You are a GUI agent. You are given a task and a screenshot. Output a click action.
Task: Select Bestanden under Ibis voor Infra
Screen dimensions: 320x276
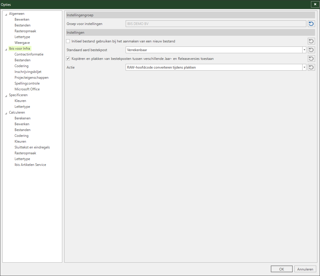pos(22,60)
